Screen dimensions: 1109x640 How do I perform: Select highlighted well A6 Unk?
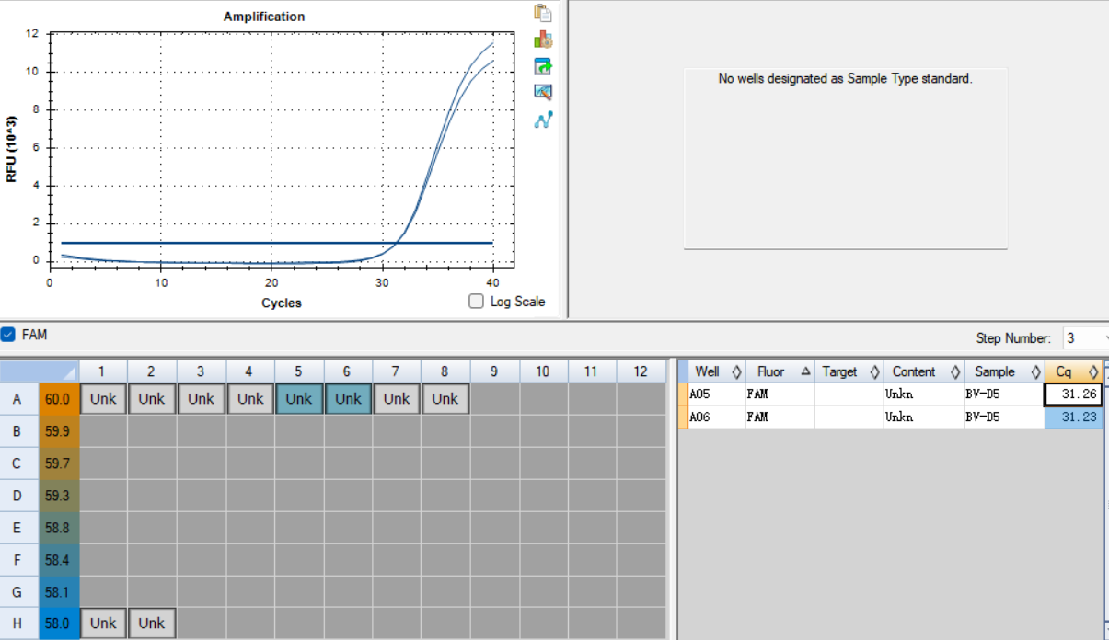coord(348,399)
